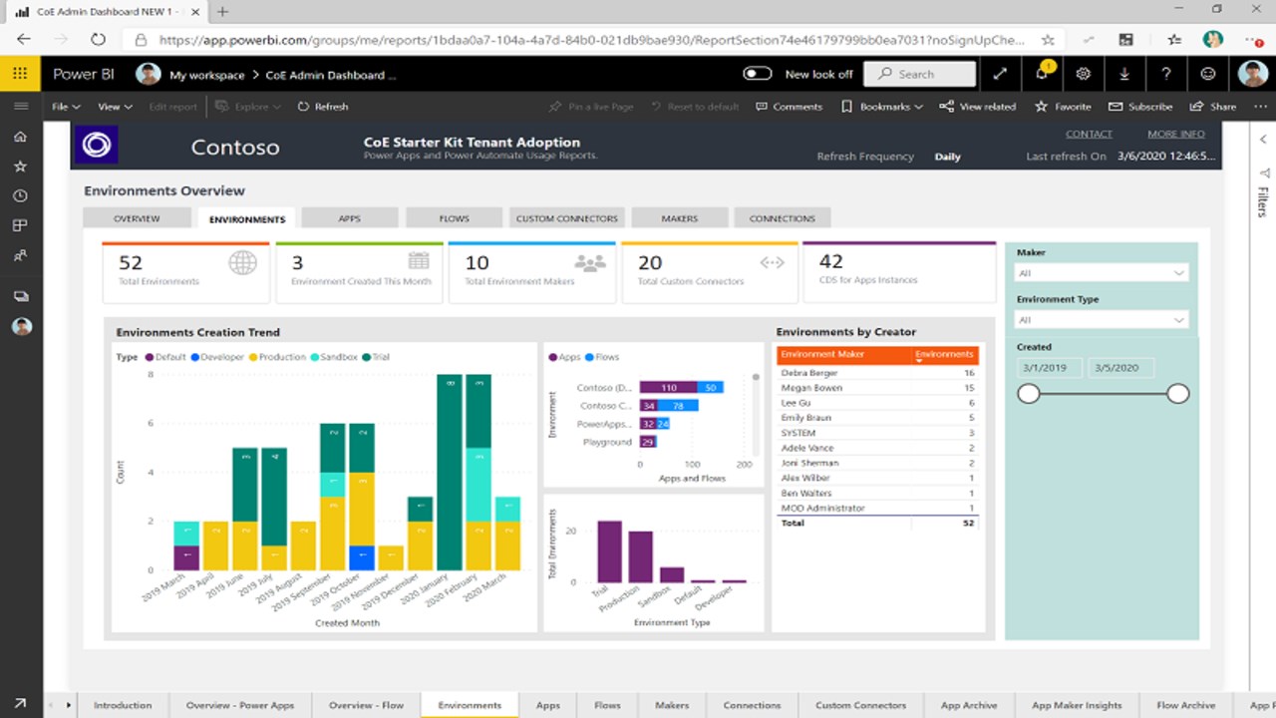This screenshot has width=1276, height=718.
Task: Open the Environment Type filter dropdown
Action: click(1102, 320)
